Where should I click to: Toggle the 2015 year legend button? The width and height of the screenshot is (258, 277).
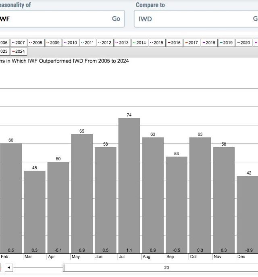click(x=157, y=43)
